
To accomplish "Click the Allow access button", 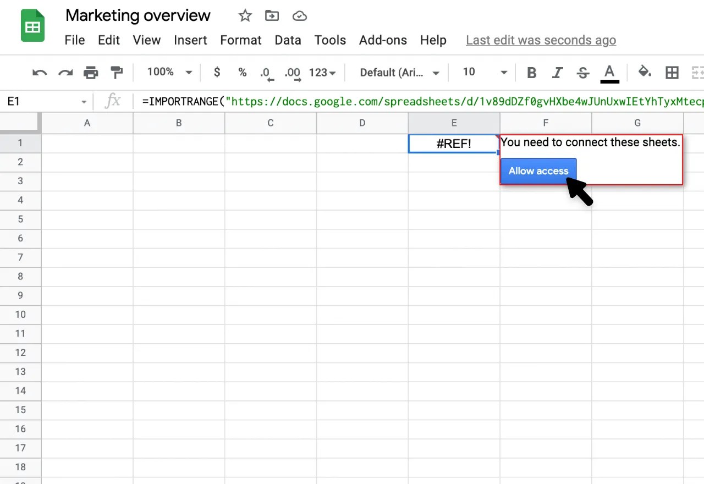I will pyautogui.click(x=538, y=171).
